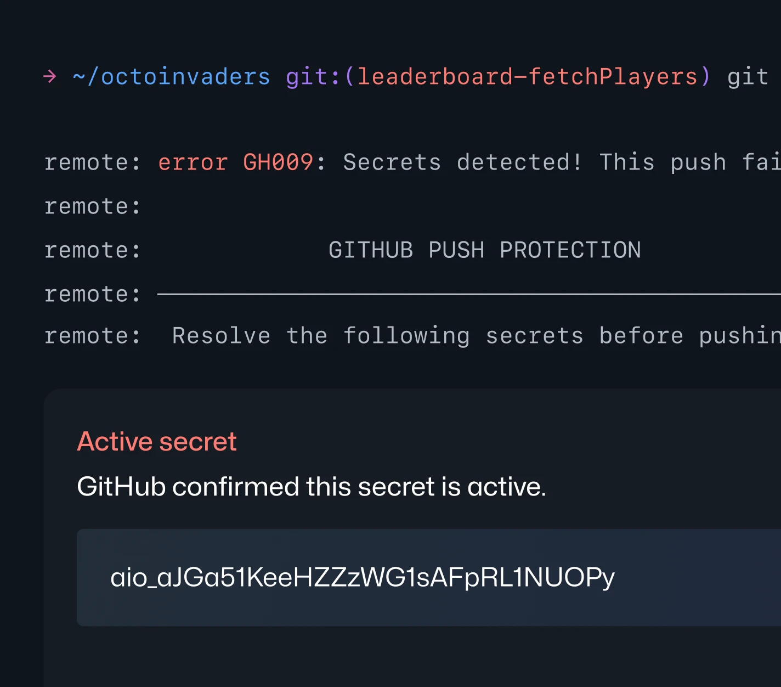The height and width of the screenshot is (687, 781).
Task: Click the purple "git:" prefix label
Action: tap(313, 77)
